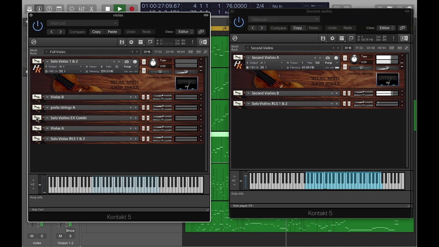
Task: Click snapshot camera on Second Violins A
Action: pyautogui.click(x=328, y=58)
